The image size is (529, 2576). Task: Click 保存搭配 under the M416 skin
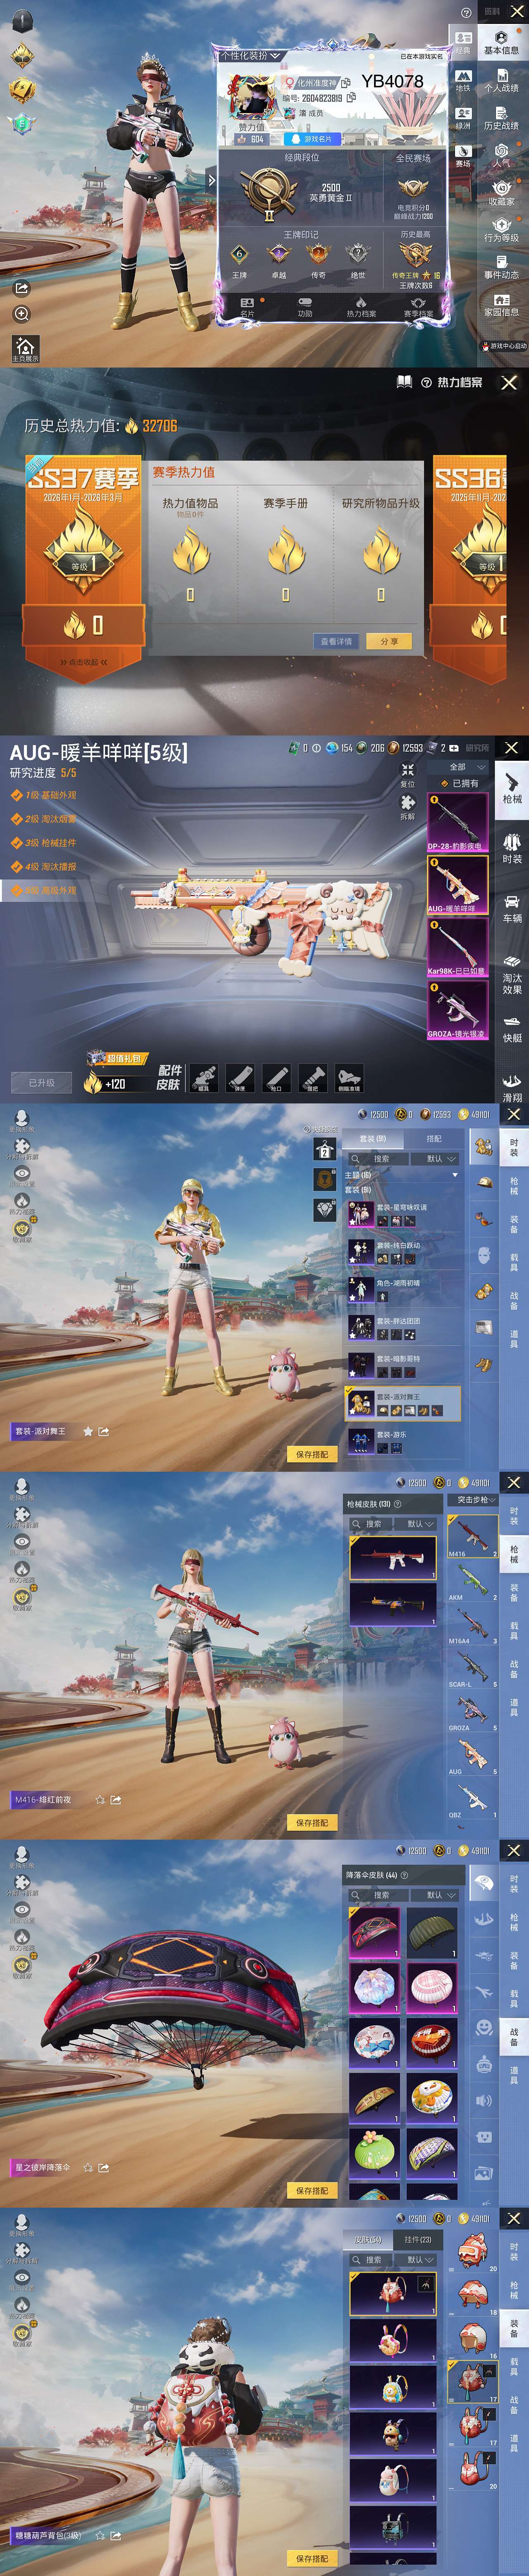(x=312, y=1822)
